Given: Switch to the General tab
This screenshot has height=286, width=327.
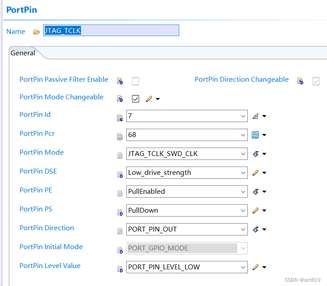Looking at the screenshot, I should click(23, 53).
